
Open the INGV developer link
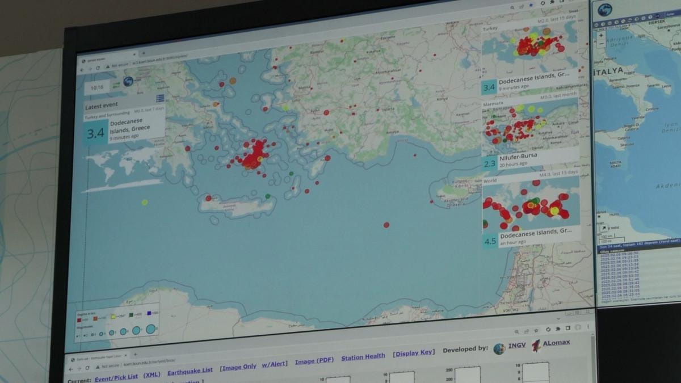(x=516, y=346)
